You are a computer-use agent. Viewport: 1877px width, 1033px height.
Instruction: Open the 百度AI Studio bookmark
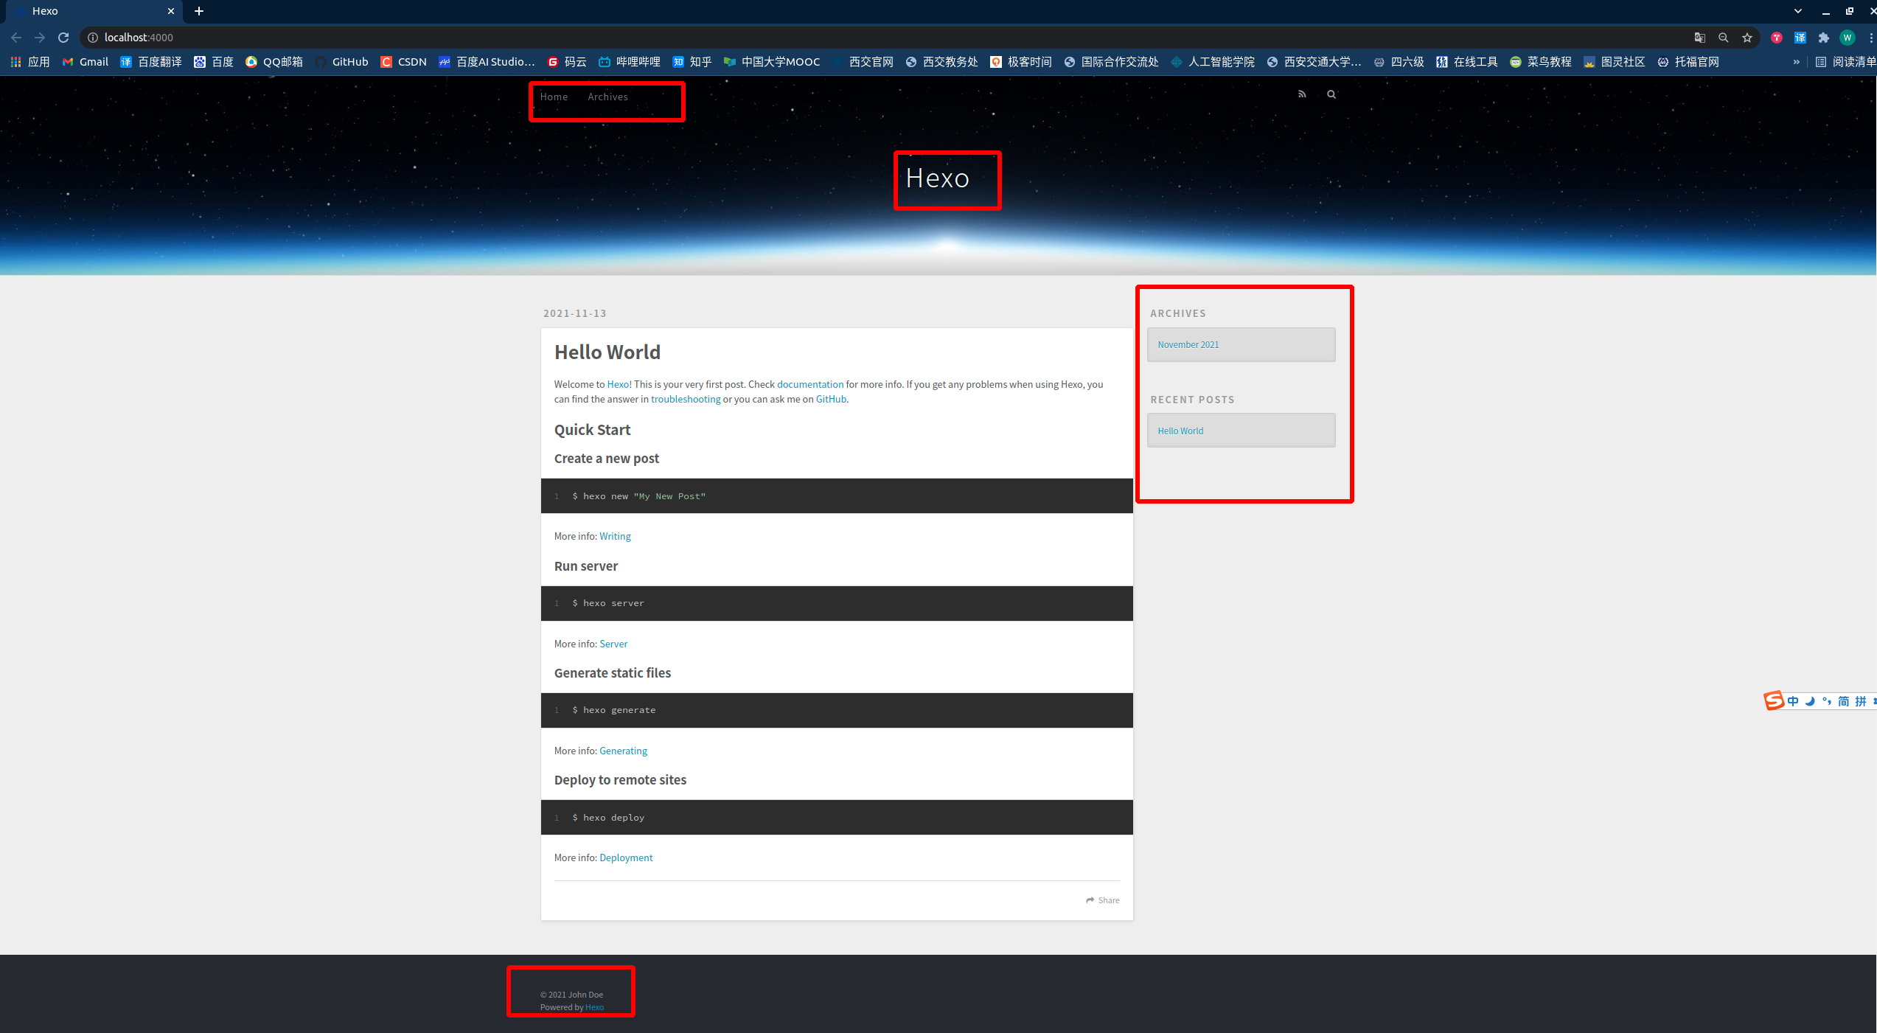pos(487,62)
